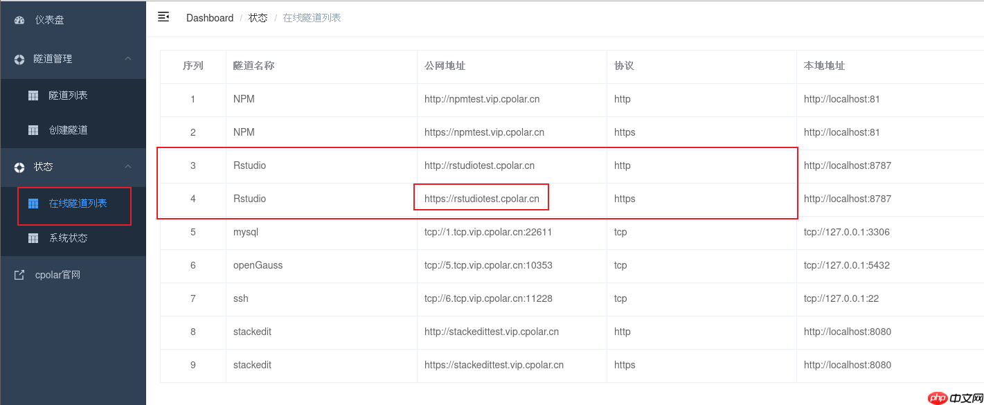The image size is (984, 405).
Task: Open the 隧道列表 menu item
Action: pos(73,96)
